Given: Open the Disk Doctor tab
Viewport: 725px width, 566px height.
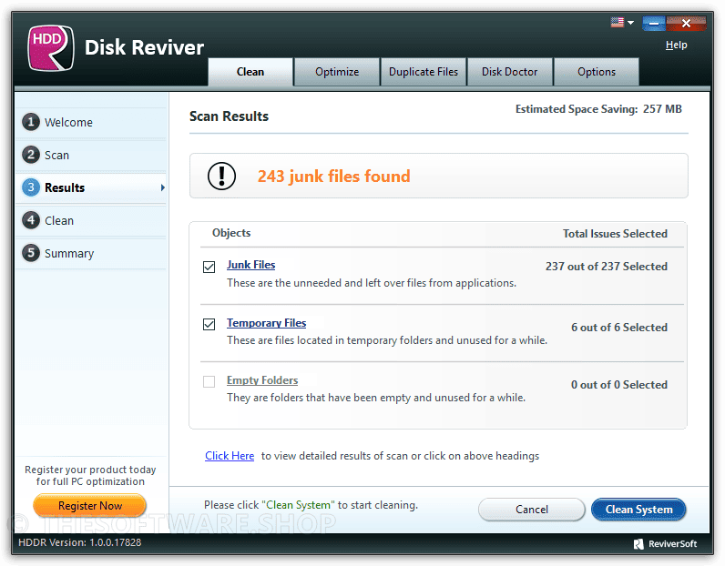Looking at the screenshot, I should [x=509, y=72].
